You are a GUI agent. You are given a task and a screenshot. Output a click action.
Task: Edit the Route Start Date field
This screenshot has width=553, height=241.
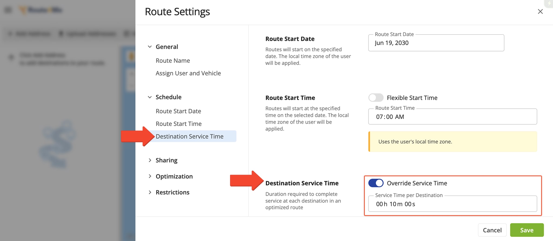(x=436, y=43)
